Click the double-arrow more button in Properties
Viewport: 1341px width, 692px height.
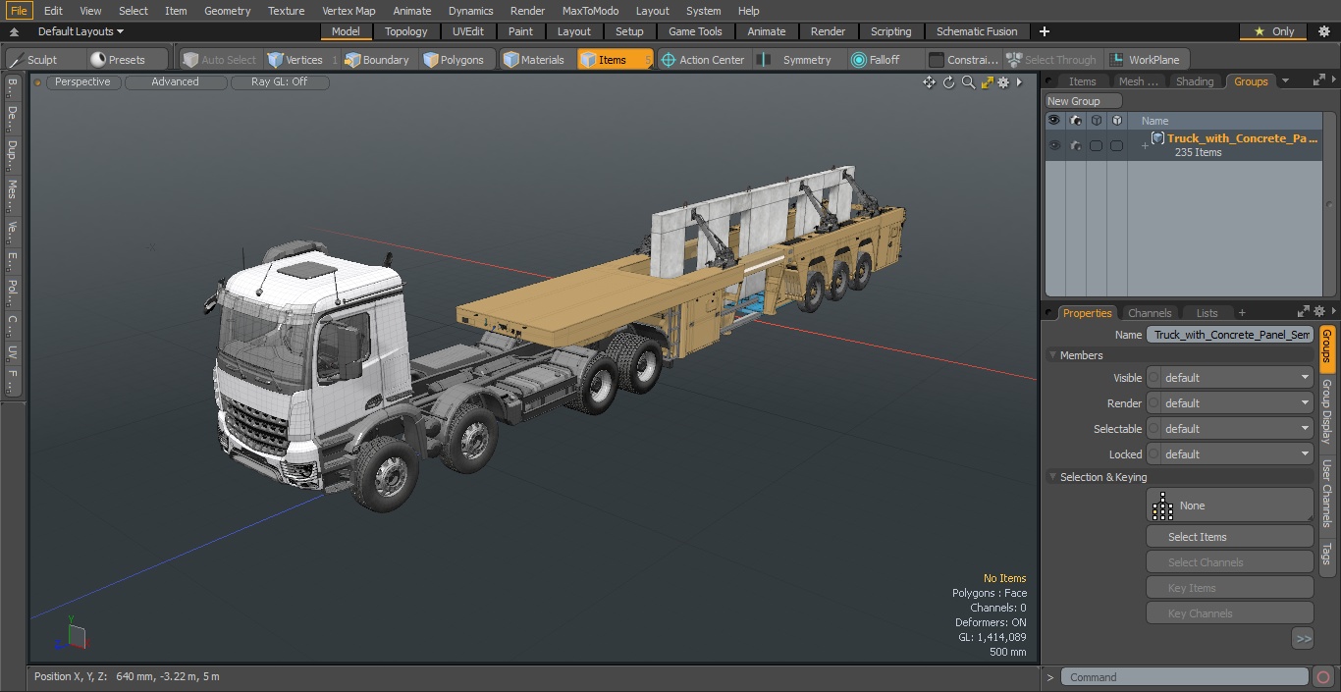point(1303,638)
